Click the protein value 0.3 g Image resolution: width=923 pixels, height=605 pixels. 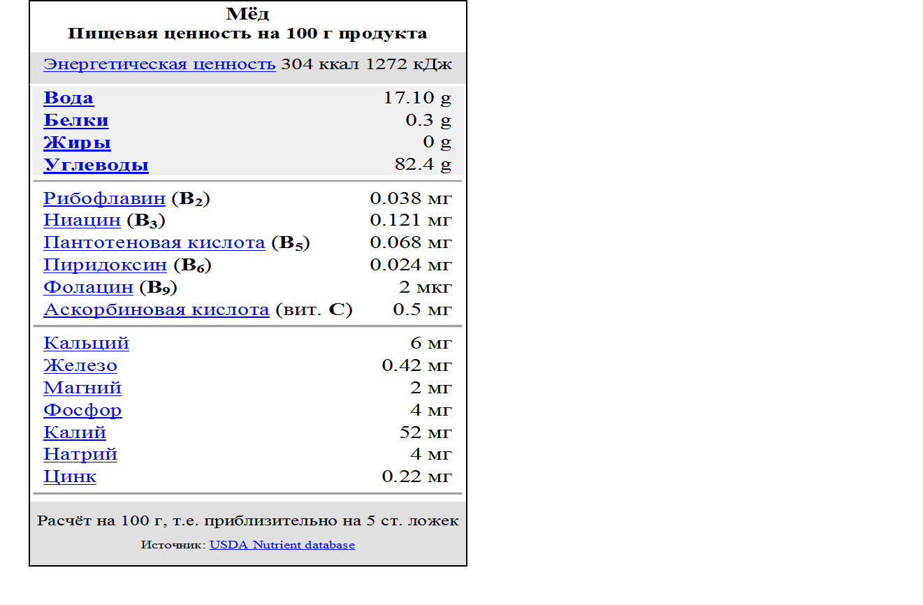tap(428, 120)
